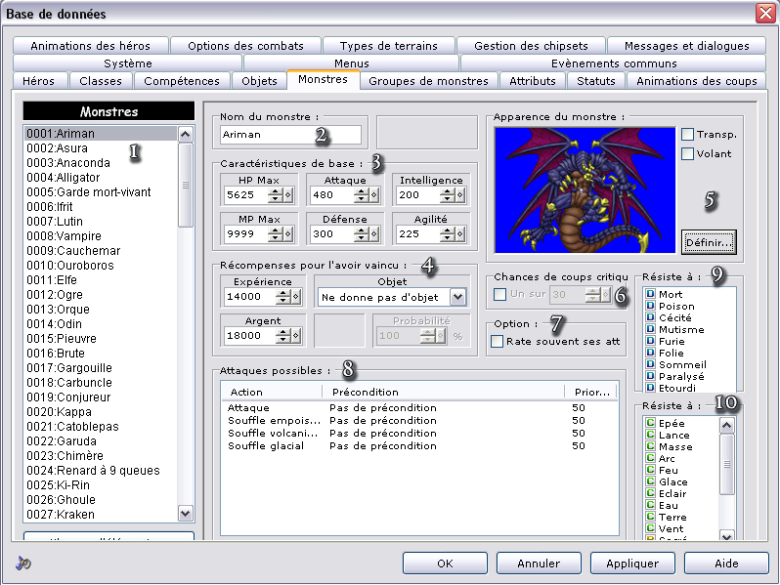This screenshot has width=780, height=585.
Task: Click the monster list scrollbar thumb
Action: coord(186,184)
